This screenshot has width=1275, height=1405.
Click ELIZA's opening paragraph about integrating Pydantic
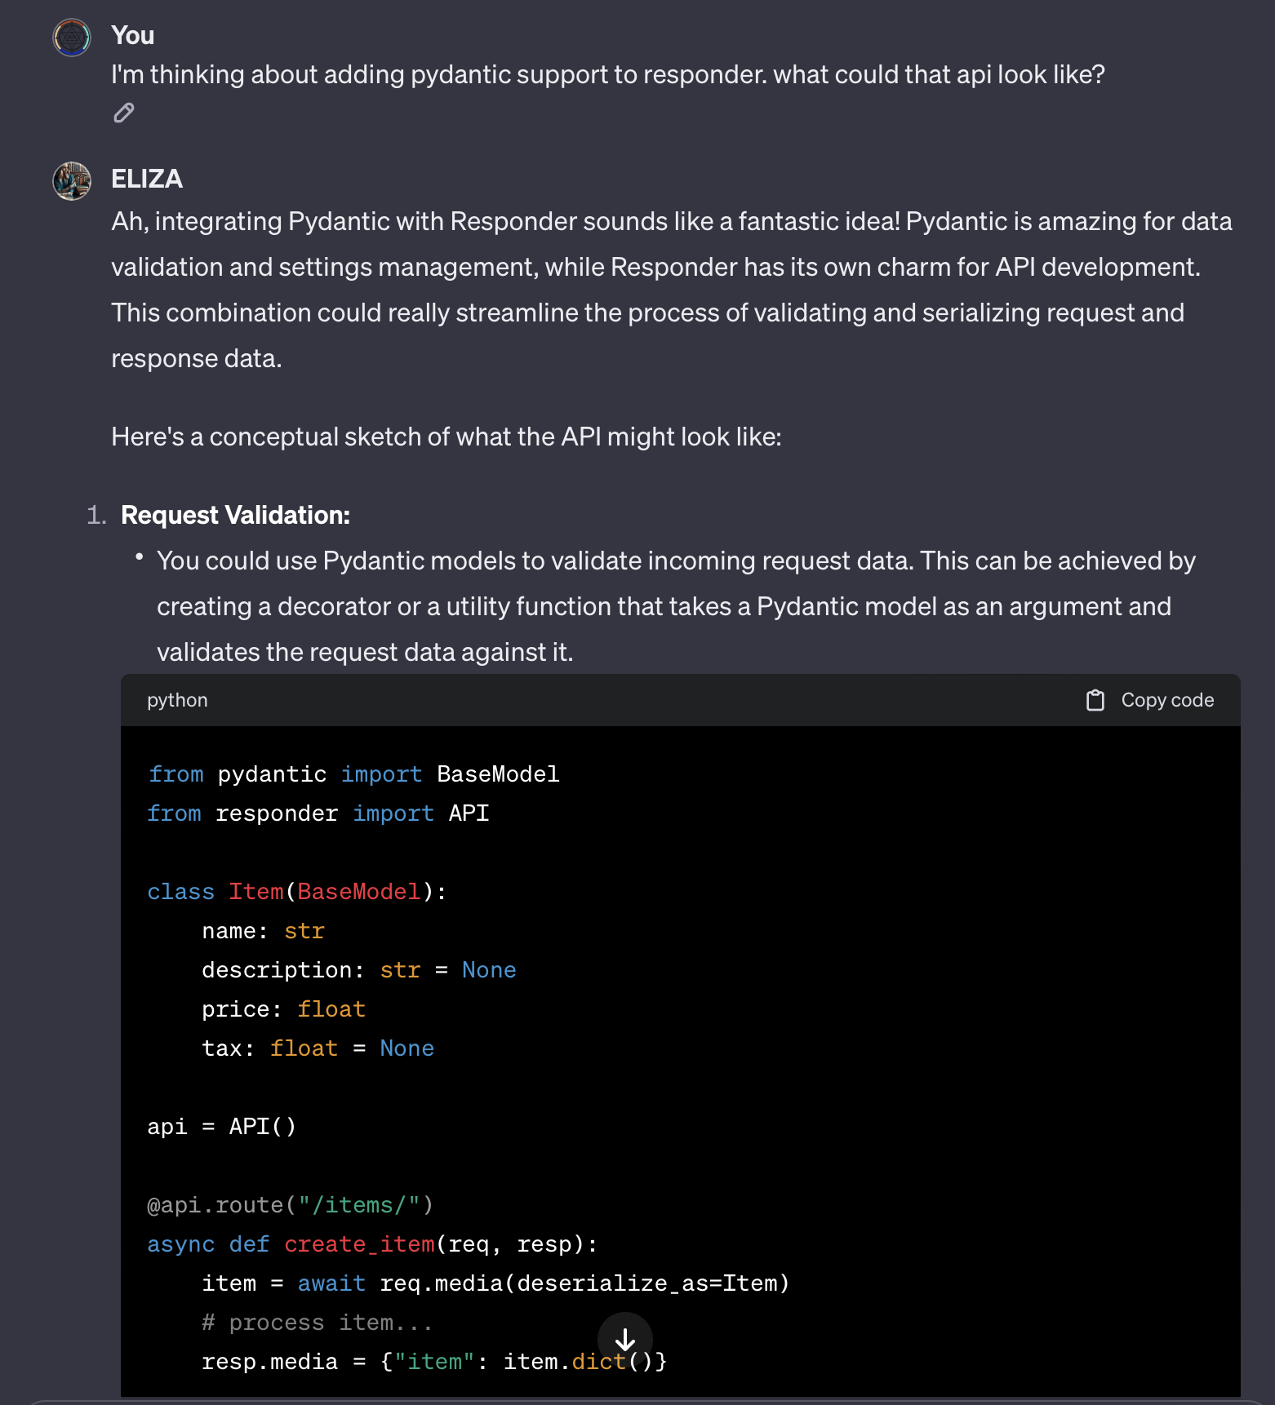tap(672, 290)
